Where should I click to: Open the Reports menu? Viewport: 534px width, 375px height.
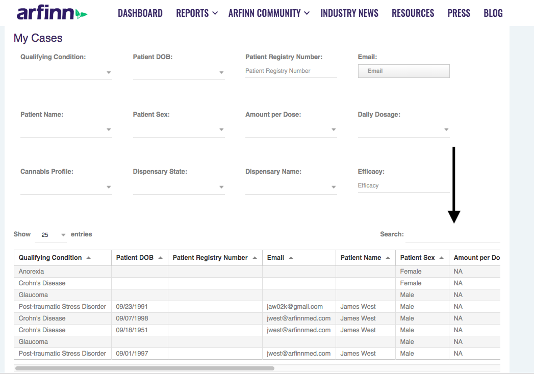tap(197, 13)
